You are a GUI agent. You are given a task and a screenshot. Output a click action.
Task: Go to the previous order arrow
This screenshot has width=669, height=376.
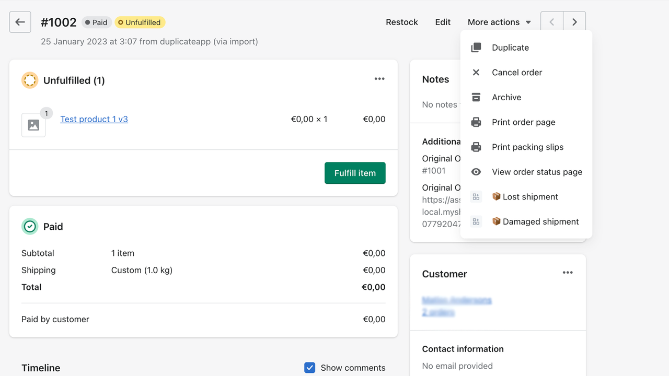coord(552,22)
